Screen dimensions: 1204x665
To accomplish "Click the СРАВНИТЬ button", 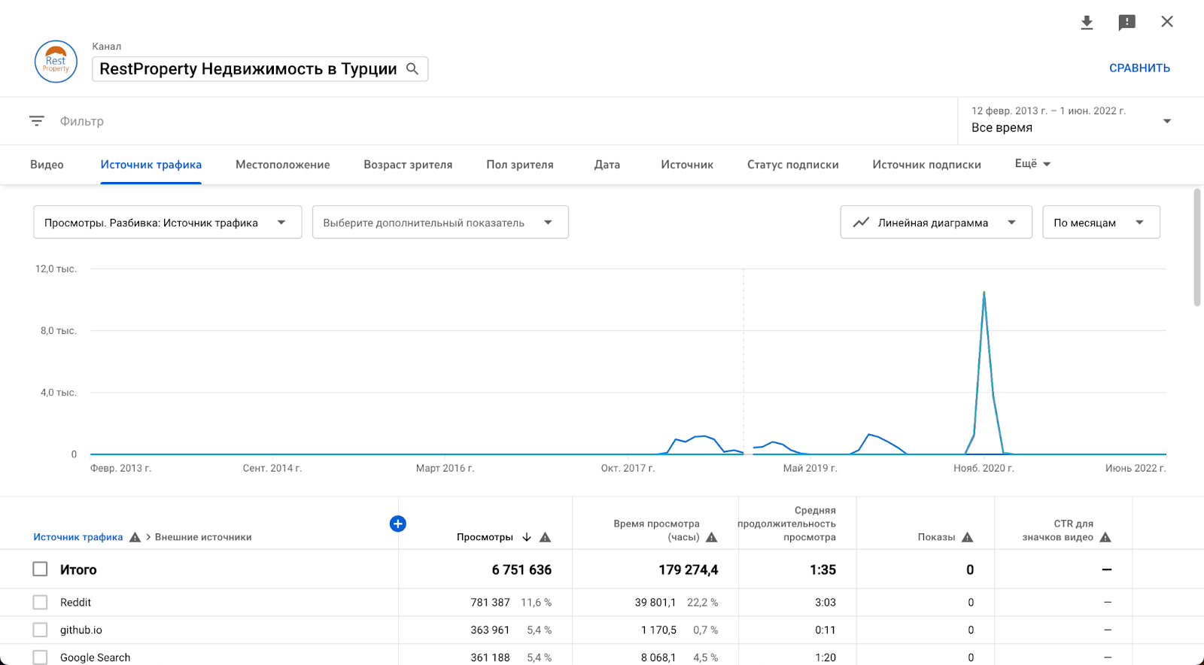I will [1139, 68].
